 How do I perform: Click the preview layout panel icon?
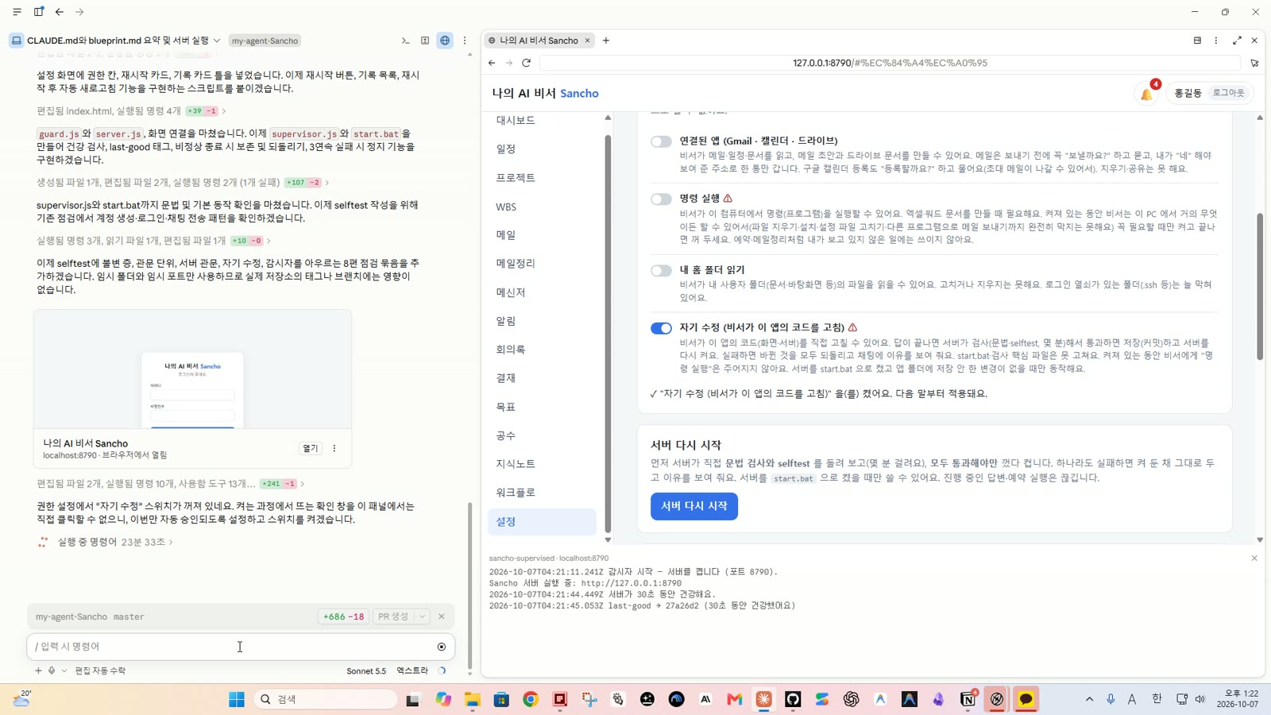click(x=1197, y=41)
